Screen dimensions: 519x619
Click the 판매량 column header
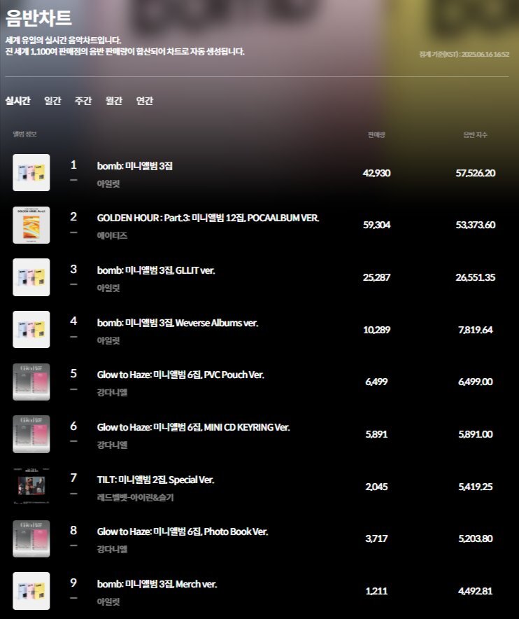[x=376, y=135]
